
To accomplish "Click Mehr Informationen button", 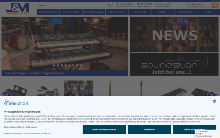I will (x=104, y=130).
